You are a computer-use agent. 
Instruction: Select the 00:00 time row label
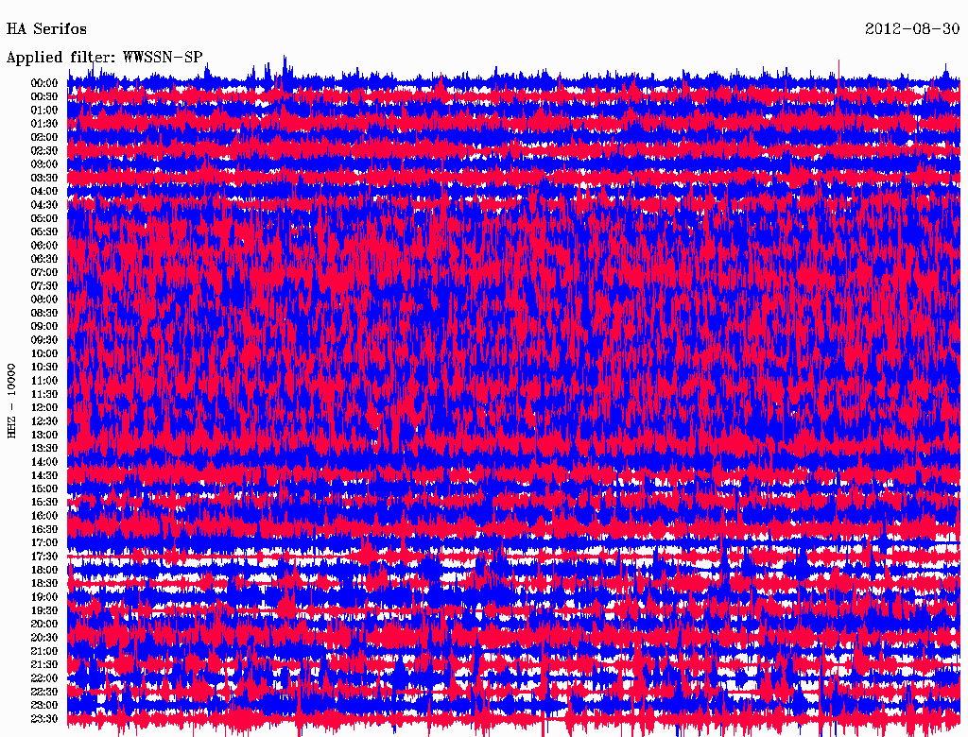[x=44, y=83]
